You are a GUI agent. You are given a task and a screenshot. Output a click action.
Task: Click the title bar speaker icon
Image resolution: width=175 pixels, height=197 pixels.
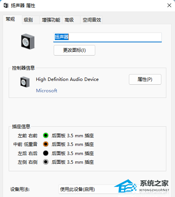6,5
